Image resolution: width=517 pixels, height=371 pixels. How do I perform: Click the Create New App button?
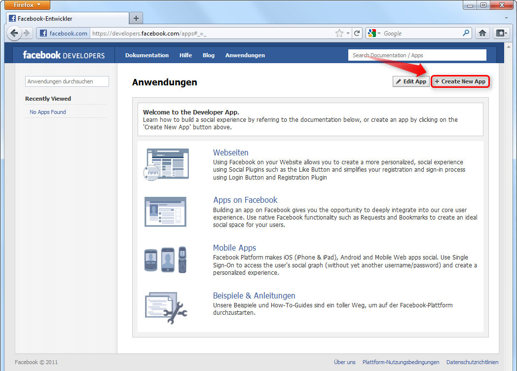(460, 81)
